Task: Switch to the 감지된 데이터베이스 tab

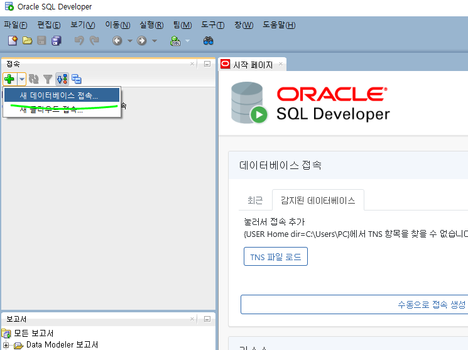Action: (x=318, y=200)
